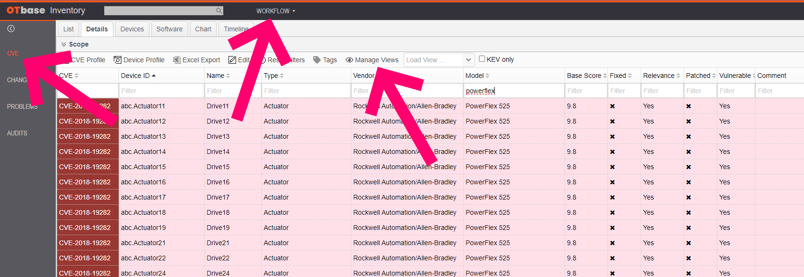Open the Load View dropdown
This screenshot has width=804, height=277.
[x=468, y=60]
